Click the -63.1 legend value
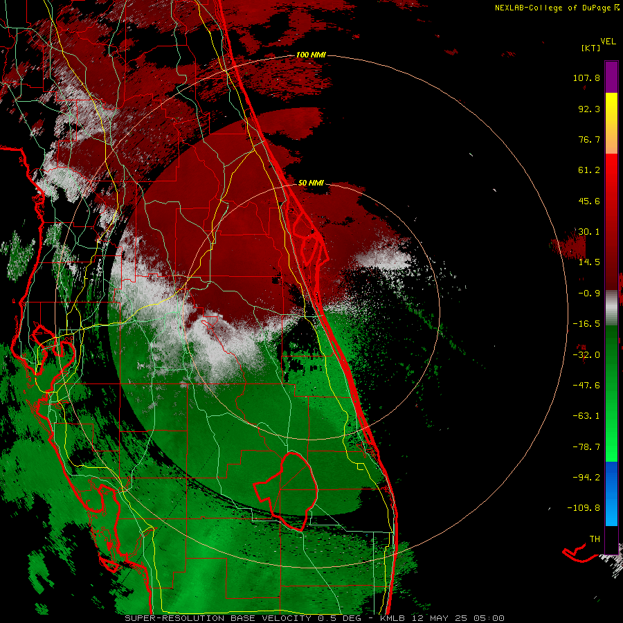 point(586,416)
